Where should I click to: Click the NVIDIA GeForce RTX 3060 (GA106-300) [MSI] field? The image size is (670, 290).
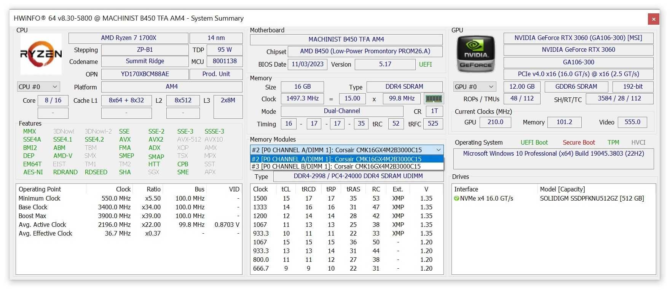click(x=578, y=38)
